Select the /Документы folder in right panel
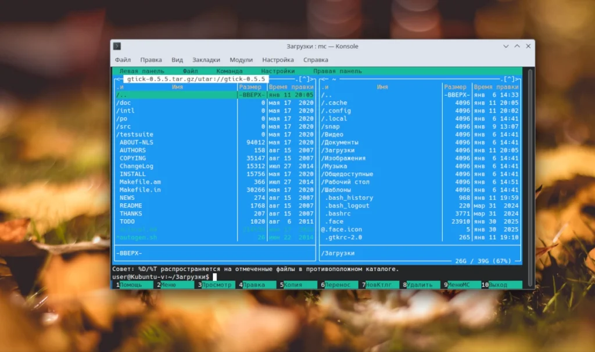Screen dimensions: 595x352 420,143
